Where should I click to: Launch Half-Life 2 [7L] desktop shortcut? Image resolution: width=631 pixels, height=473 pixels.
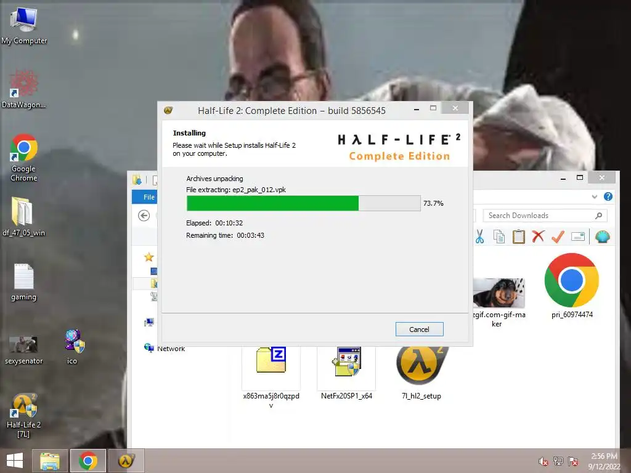pyautogui.click(x=24, y=416)
